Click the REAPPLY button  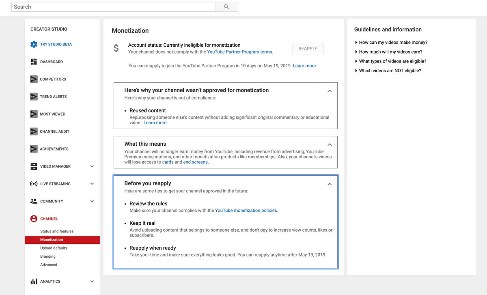[x=308, y=49]
